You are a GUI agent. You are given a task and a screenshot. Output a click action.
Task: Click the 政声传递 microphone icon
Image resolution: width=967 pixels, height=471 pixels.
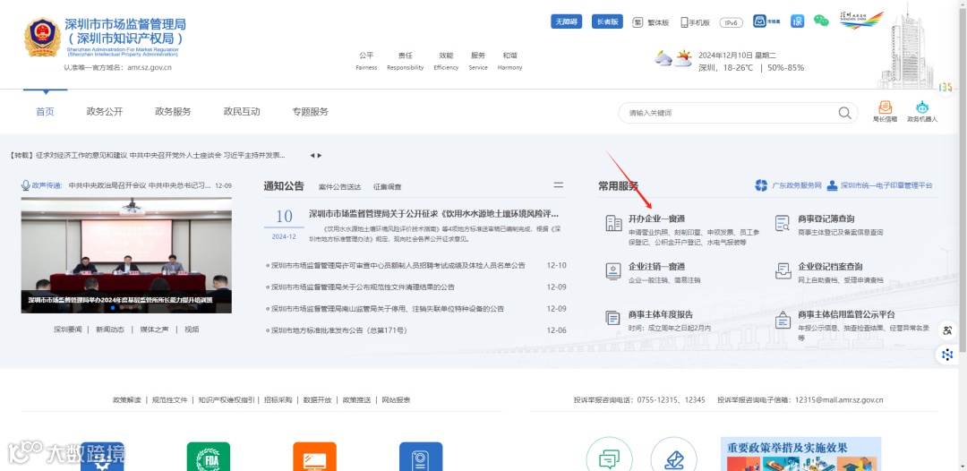coord(26,185)
